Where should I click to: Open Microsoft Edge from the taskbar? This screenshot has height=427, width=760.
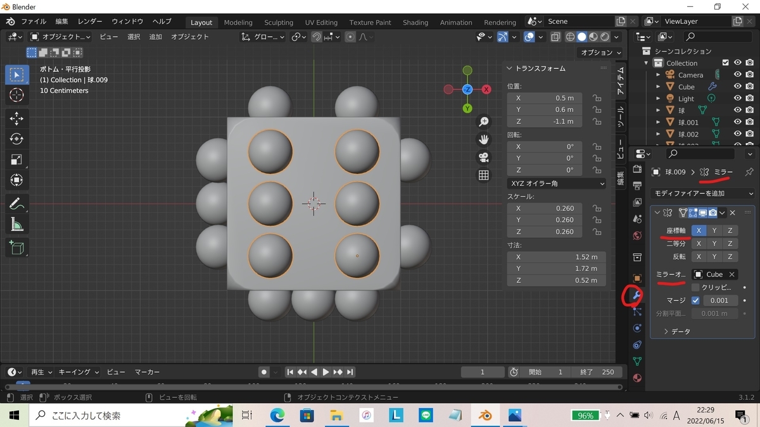[277, 416]
